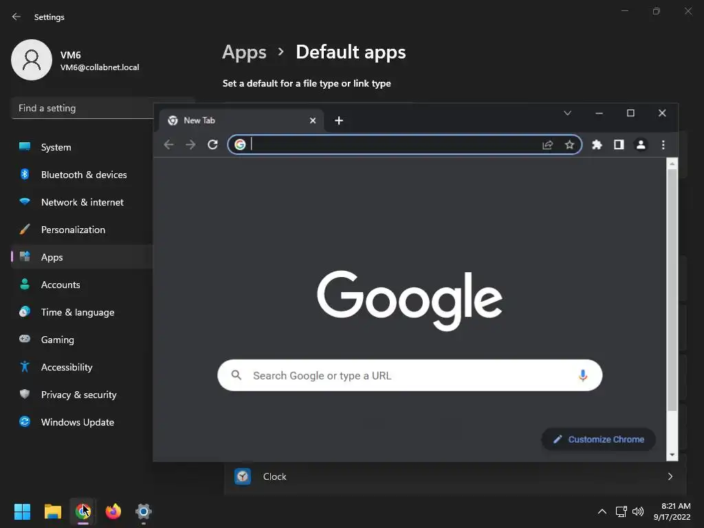704x528 pixels.
Task: Go back using Settings back arrow
Action: [16, 16]
